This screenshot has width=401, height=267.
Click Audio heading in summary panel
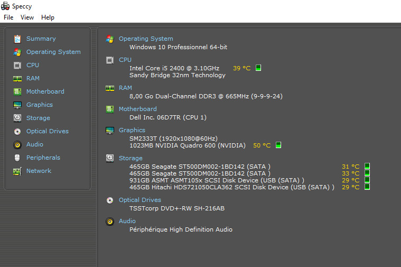127,221
